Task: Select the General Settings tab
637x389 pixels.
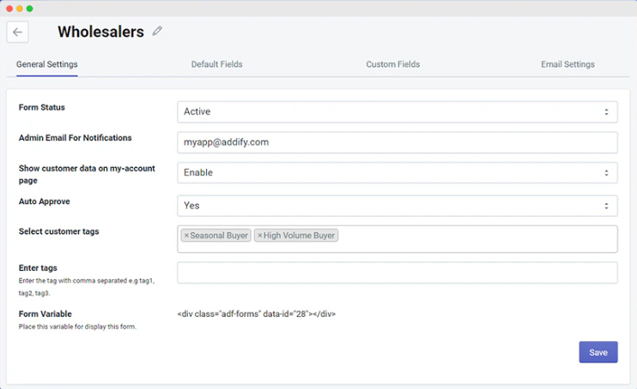Action: (x=47, y=64)
